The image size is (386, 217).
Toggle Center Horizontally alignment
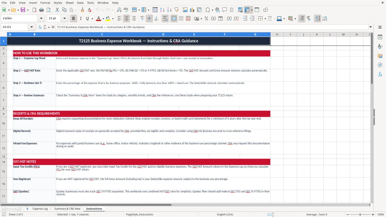(x=126, y=19)
